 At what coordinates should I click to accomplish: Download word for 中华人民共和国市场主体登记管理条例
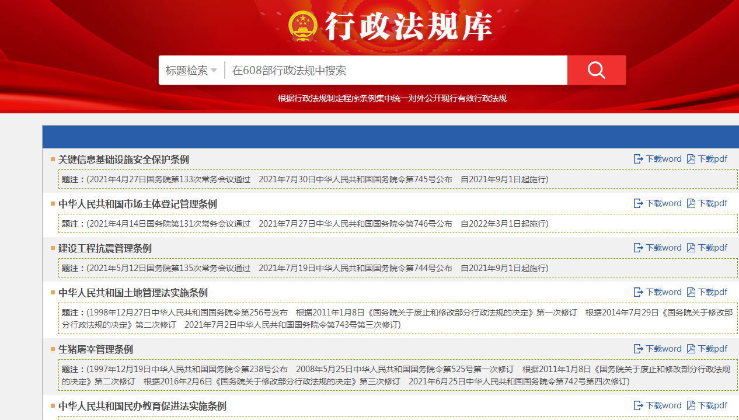pyautogui.click(x=658, y=203)
